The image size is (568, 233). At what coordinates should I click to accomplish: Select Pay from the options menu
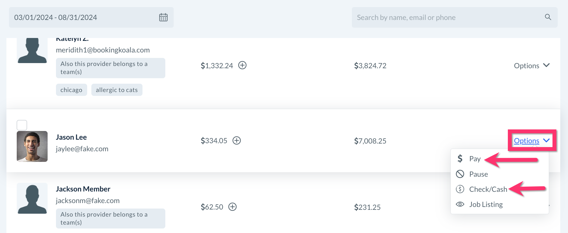(475, 159)
